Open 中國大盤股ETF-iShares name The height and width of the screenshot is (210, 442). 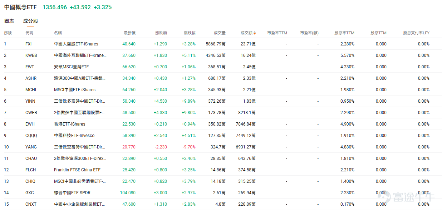pos(76,44)
